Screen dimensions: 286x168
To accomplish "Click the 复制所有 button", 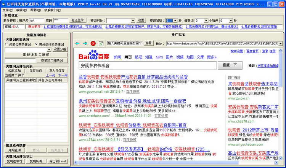I will [x=35, y=161].
